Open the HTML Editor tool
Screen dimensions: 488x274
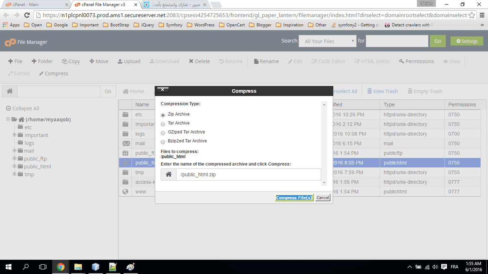click(372, 61)
